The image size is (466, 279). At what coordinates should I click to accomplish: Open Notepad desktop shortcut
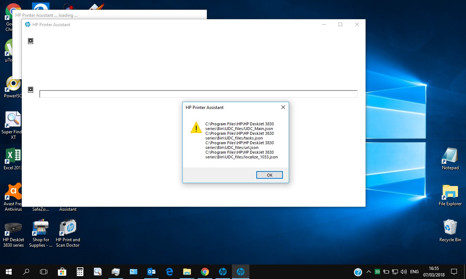pyautogui.click(x=450, y=159)
